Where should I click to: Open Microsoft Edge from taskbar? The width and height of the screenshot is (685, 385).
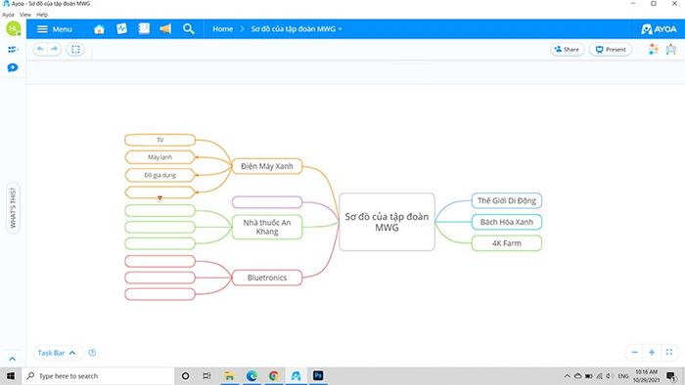tap(251, 376)
